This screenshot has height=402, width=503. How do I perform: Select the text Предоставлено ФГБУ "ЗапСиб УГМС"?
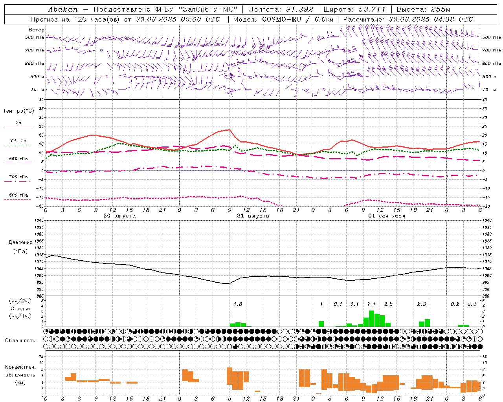click(165, 9)
